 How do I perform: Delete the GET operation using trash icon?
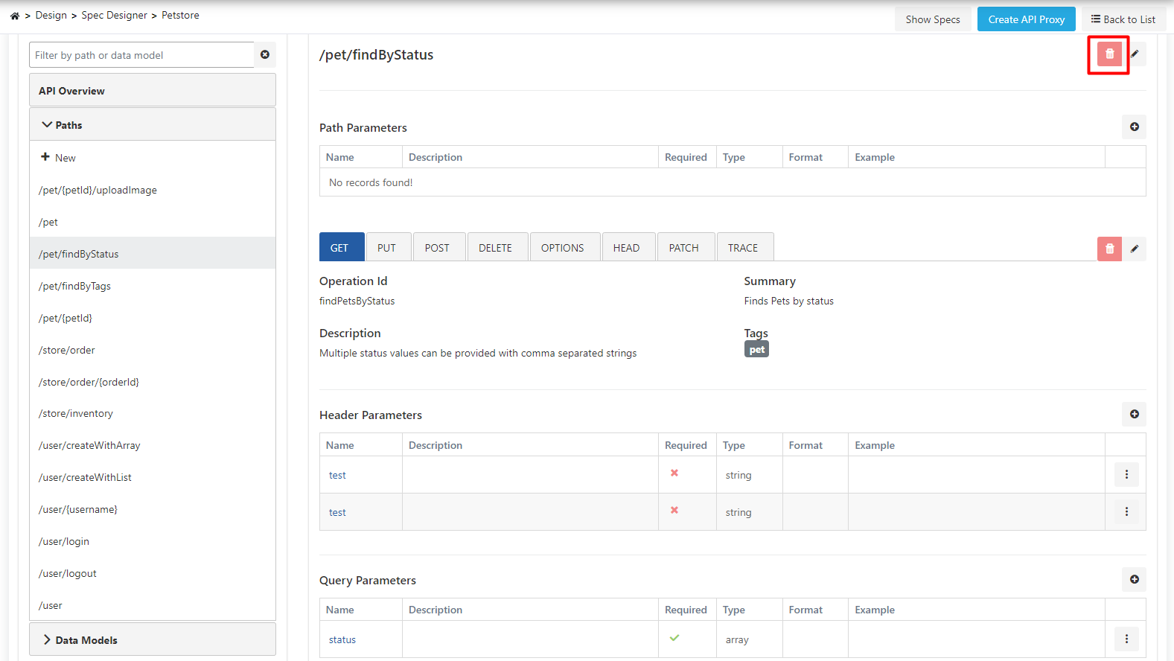click(1109, 249)
